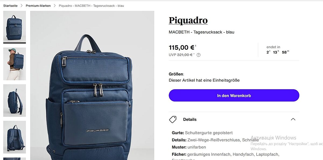Select partially visible fifth thumbnail

tap(15, 159)
